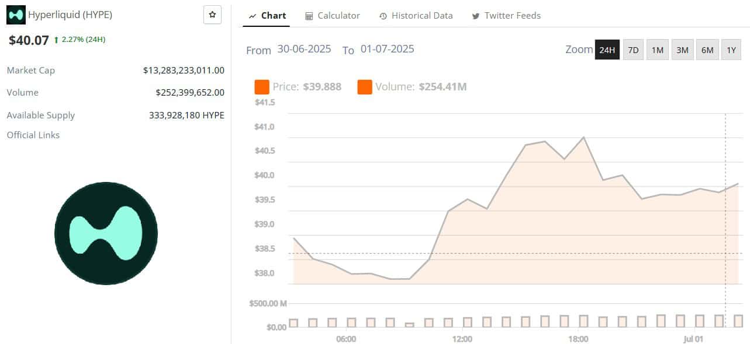Select the 1M zoom range

[658, 50]
